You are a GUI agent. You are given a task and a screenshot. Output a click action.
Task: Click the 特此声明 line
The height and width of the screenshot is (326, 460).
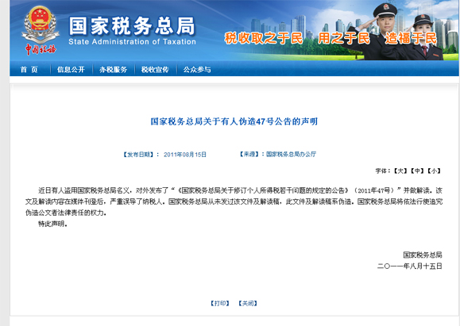click(52, 224)
